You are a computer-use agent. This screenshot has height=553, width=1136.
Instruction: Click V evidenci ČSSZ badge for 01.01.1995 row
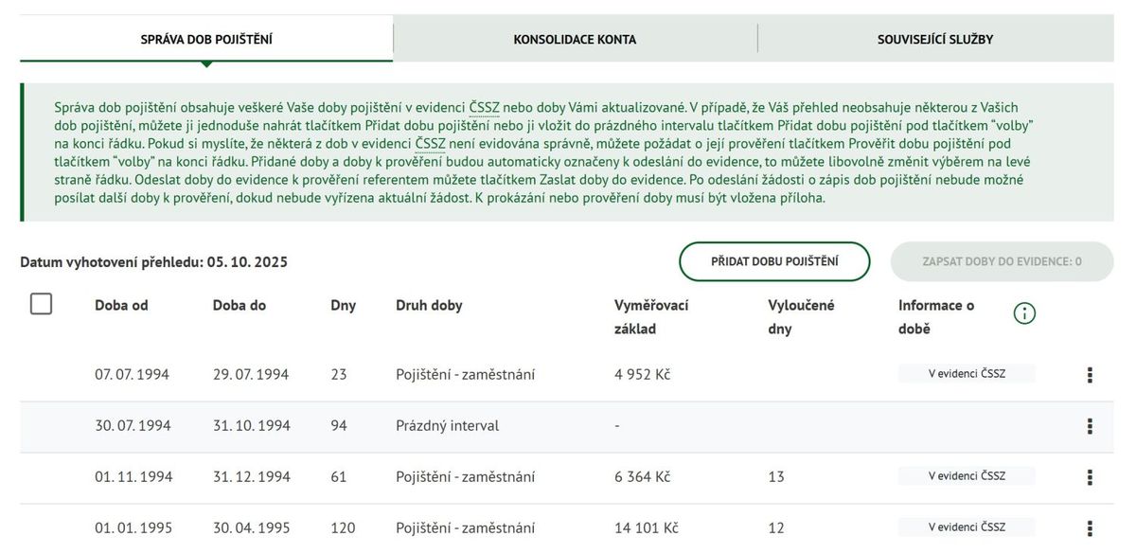coord(967,527)
